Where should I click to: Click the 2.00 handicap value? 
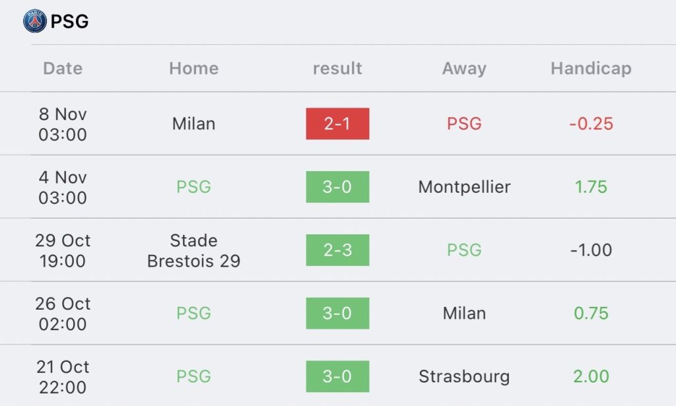[x=591, y=376]
